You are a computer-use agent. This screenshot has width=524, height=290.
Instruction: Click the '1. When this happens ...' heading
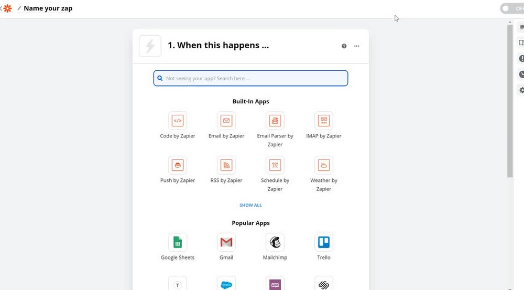tap(218, 45)
